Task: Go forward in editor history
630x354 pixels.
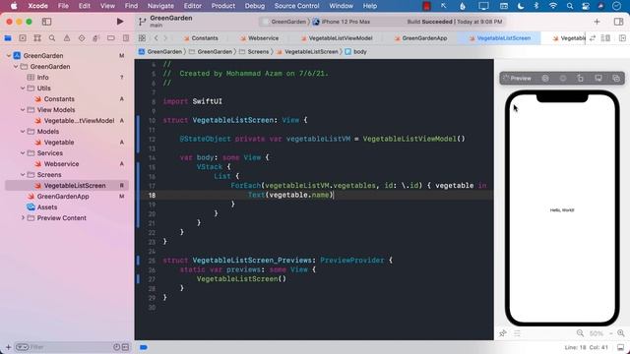Action: point(165,38)
